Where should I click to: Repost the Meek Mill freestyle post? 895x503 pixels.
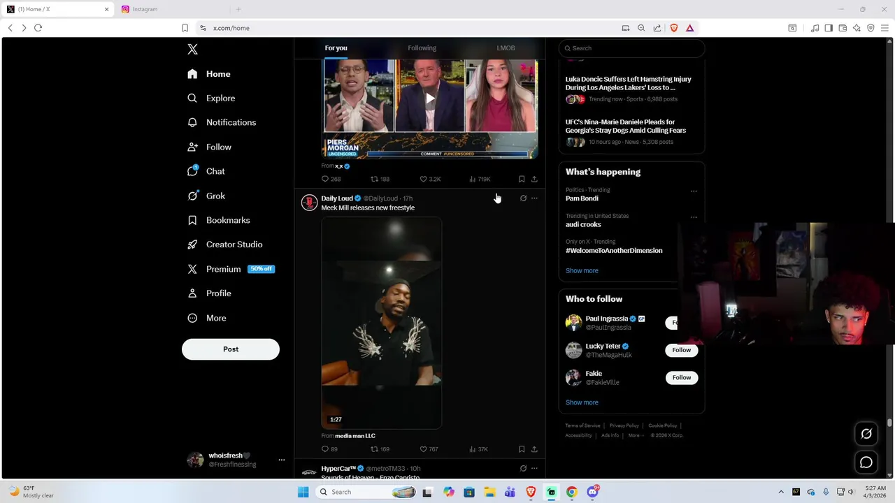380,449
